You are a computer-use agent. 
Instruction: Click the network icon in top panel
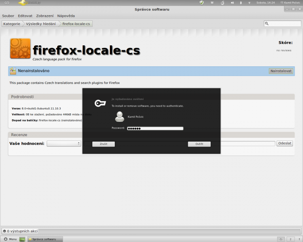249,3
